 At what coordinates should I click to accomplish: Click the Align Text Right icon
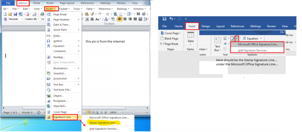click(x=130, y=19)
